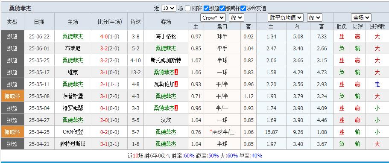This screenshot has height=163, width=389.
Task: Click the 盘口 column header
Action: tap(222, 27)
